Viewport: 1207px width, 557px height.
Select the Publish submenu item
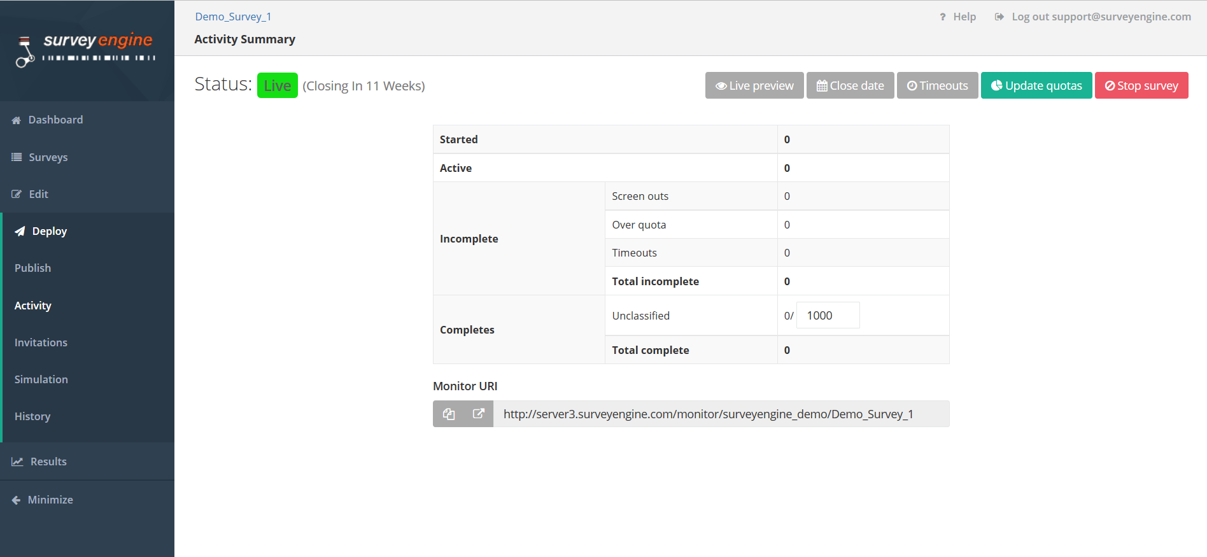point(32,268)
